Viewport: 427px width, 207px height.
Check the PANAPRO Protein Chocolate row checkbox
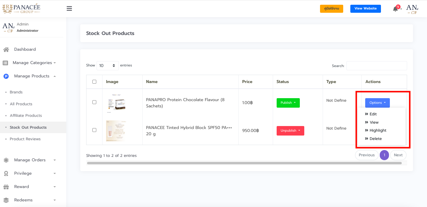94,102
